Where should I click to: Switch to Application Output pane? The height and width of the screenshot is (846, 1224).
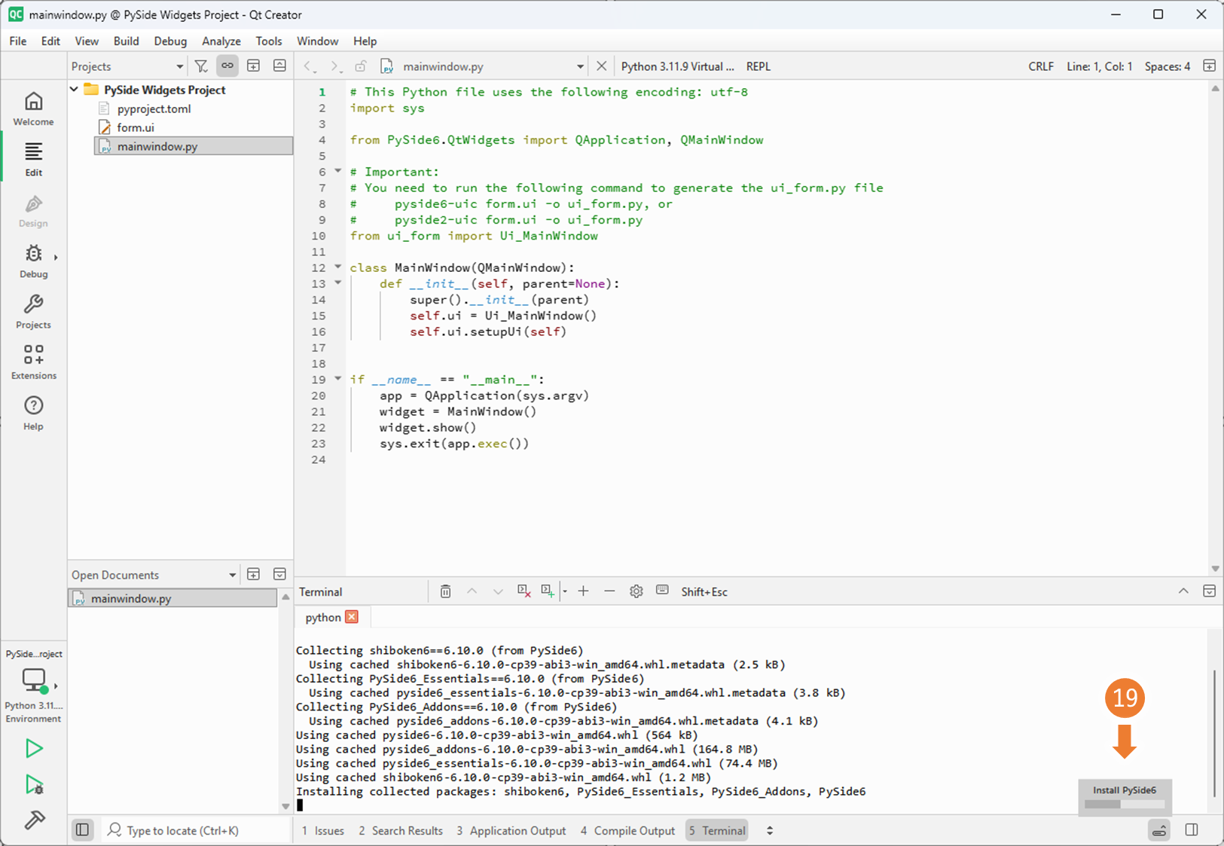(x=511, y=830)
